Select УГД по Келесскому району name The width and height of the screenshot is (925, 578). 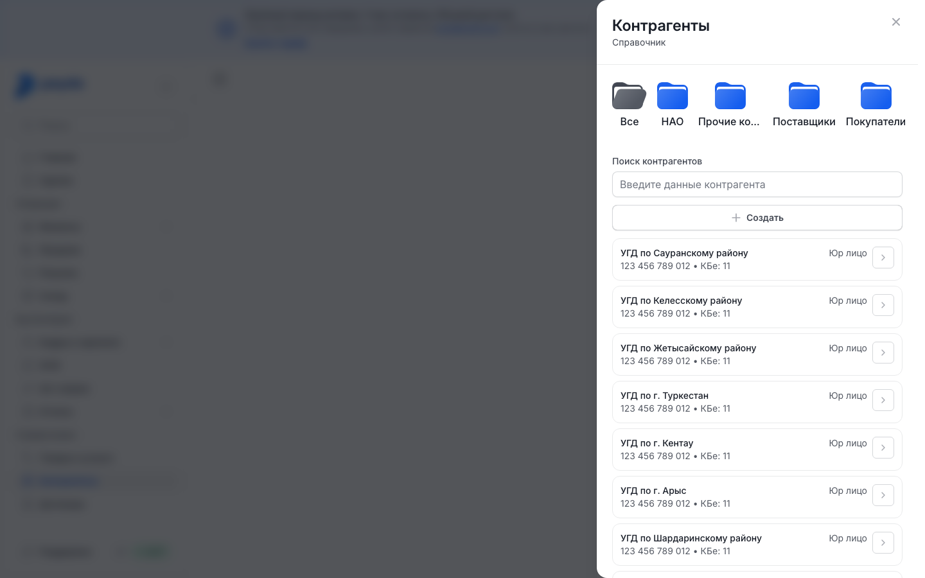[x=681, y=301]
